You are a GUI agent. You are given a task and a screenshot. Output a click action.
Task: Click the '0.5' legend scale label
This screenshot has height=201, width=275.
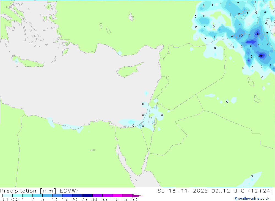(15, 199)
